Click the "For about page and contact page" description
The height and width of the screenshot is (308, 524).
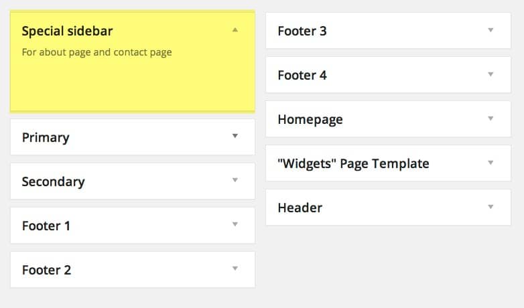point(96,52)
